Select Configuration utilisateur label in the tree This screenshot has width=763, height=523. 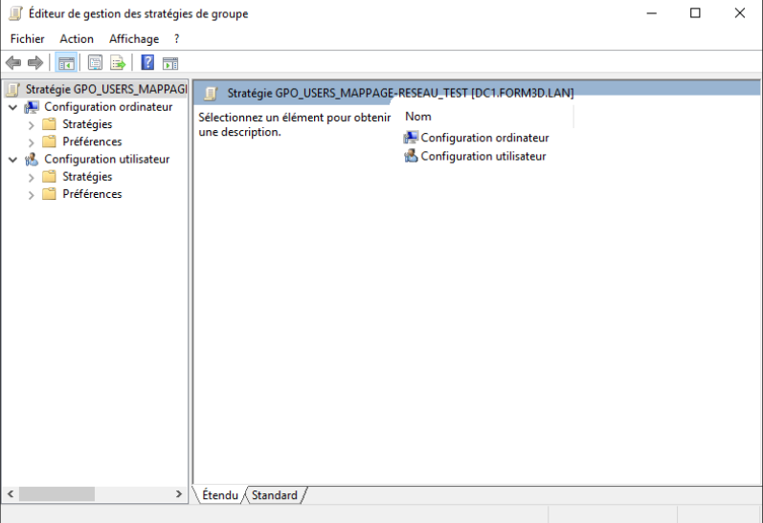(x=106, y=160)
